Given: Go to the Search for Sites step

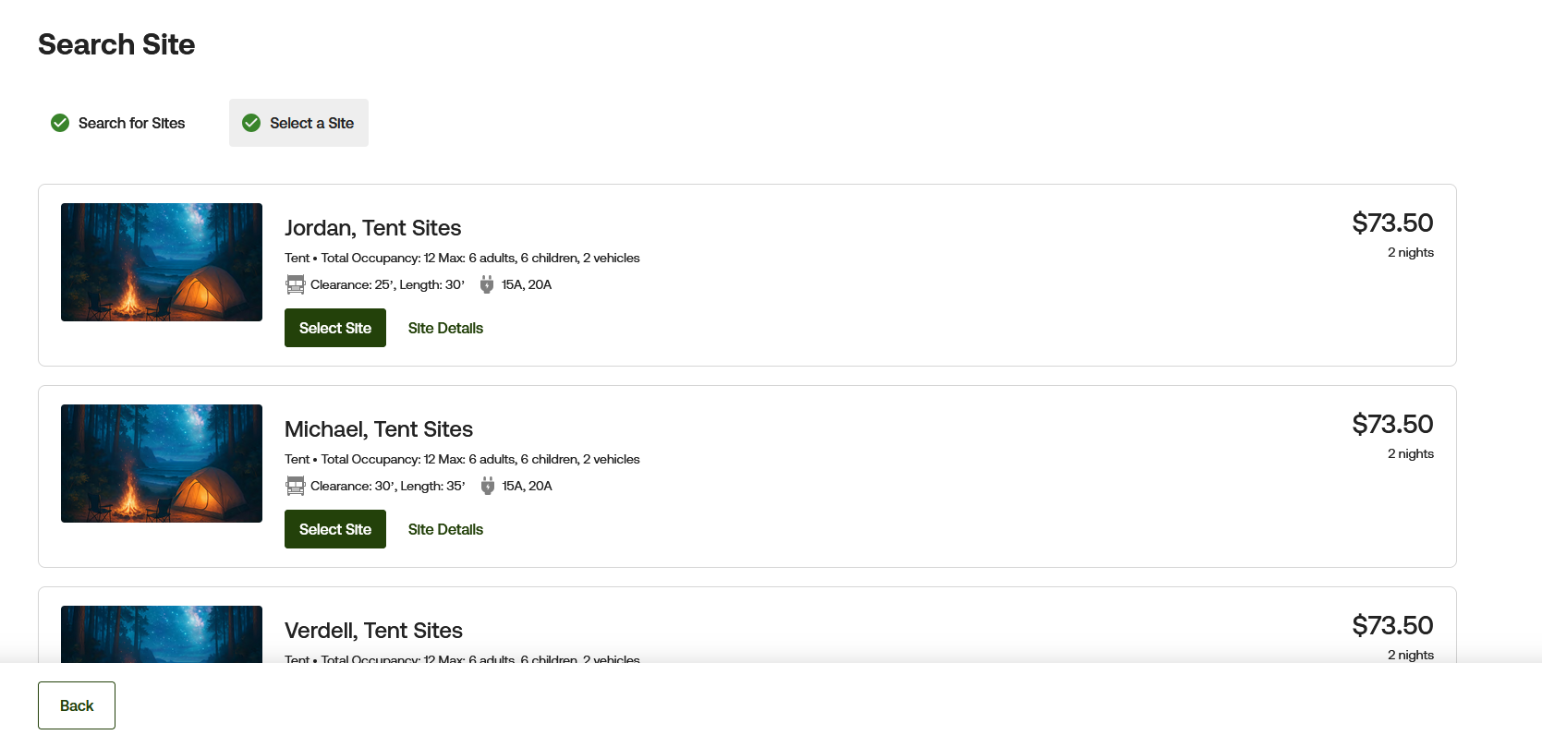Looking at the screenshot, I should 118,123.
